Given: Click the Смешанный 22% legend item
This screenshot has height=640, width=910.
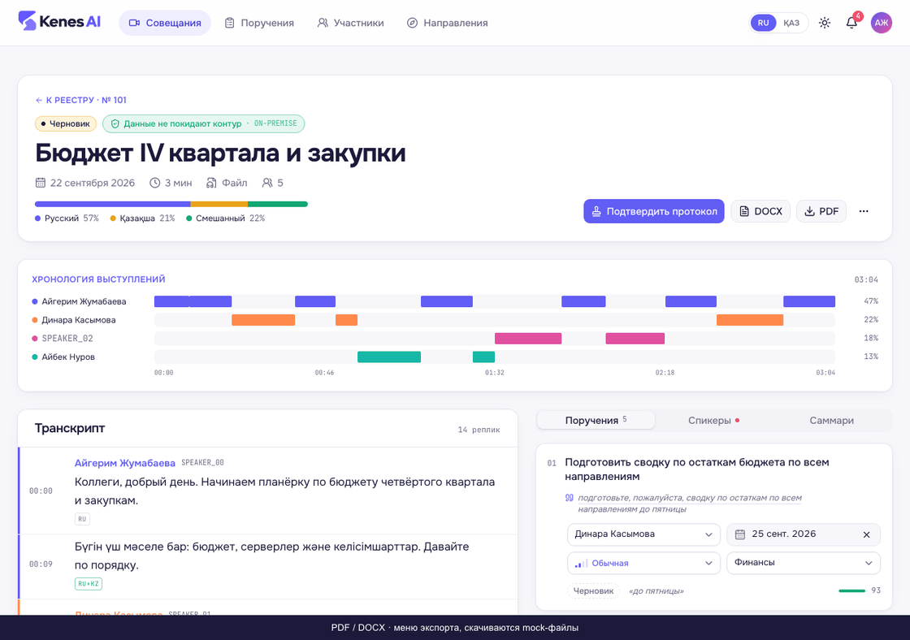Looking at the screenshot, I should [x=226, y=218].
